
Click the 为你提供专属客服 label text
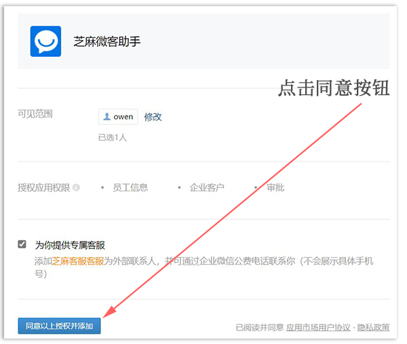[70, 245]
